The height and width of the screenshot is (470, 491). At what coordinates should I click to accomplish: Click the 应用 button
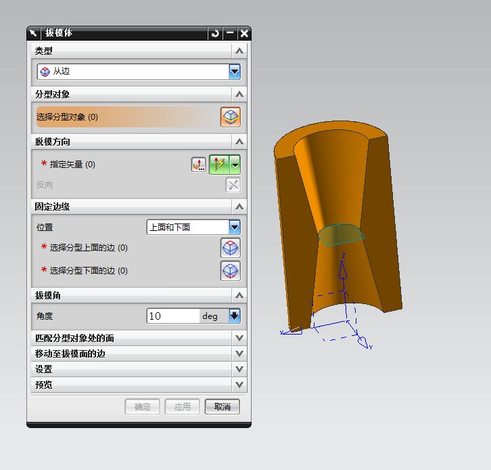pos(182,406)
